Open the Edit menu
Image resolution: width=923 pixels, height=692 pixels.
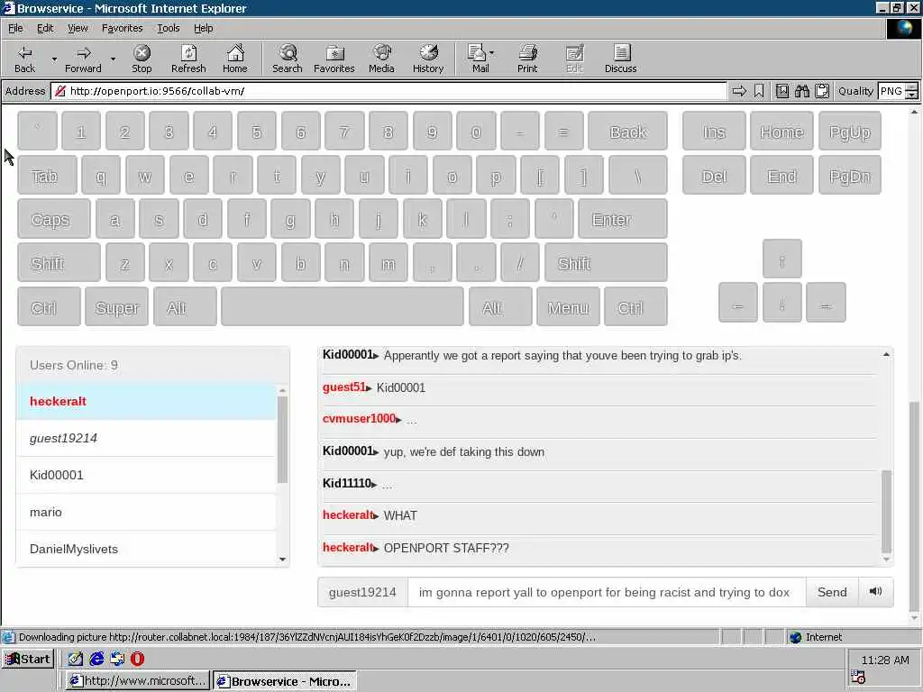45,28
